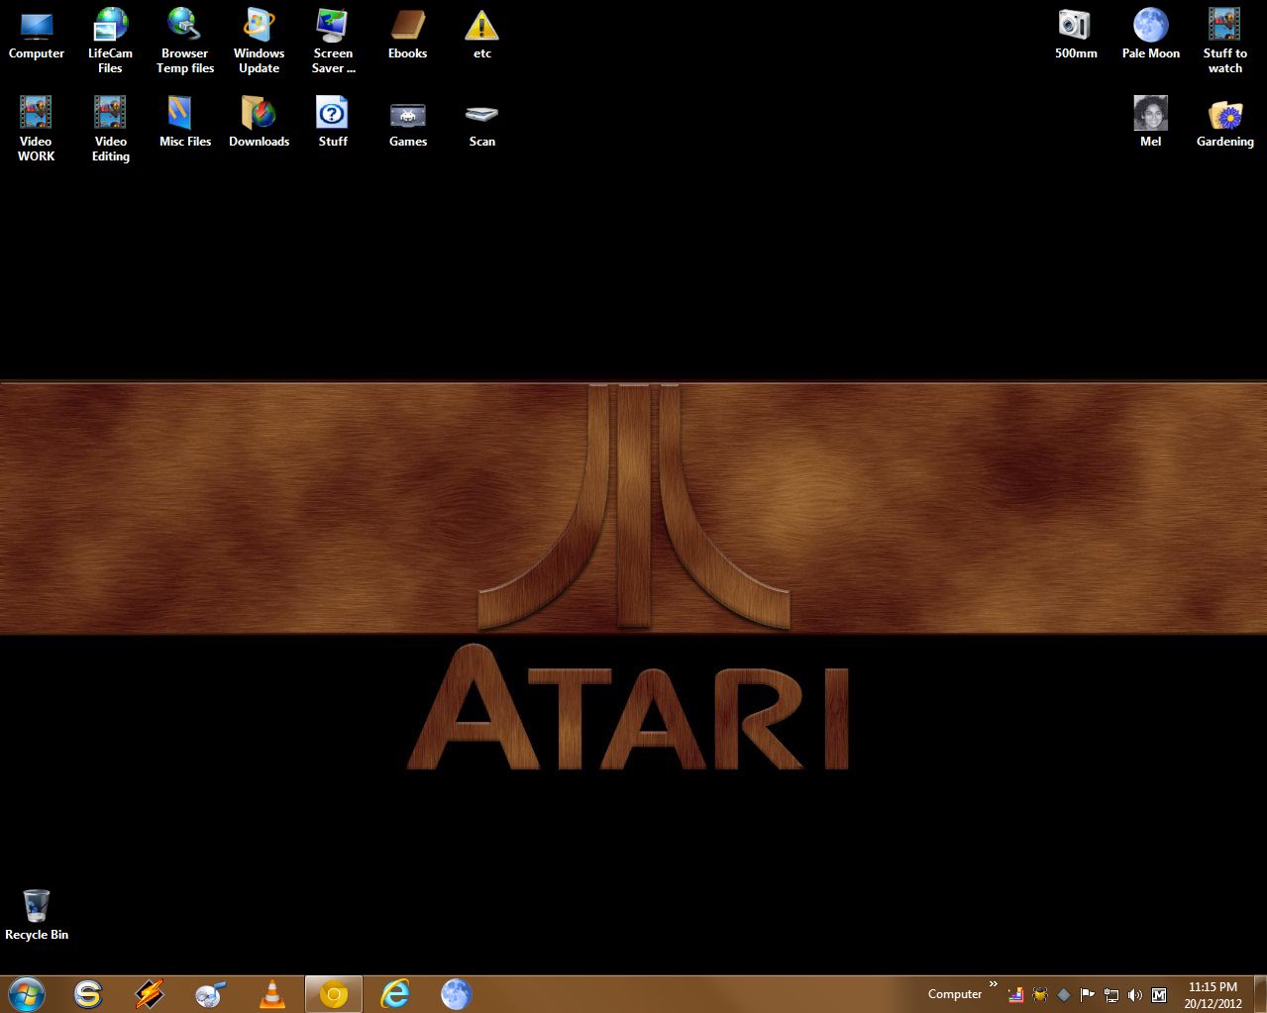The image size is (1267, 1013).
Task: Select the Screen Saver desktop shortcut
Action: coord(333,41)
